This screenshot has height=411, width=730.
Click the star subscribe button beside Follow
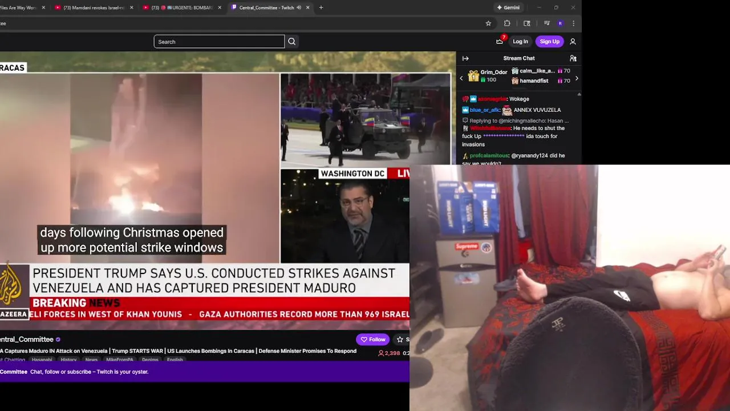pyautogui.click(x=400, y=340)
